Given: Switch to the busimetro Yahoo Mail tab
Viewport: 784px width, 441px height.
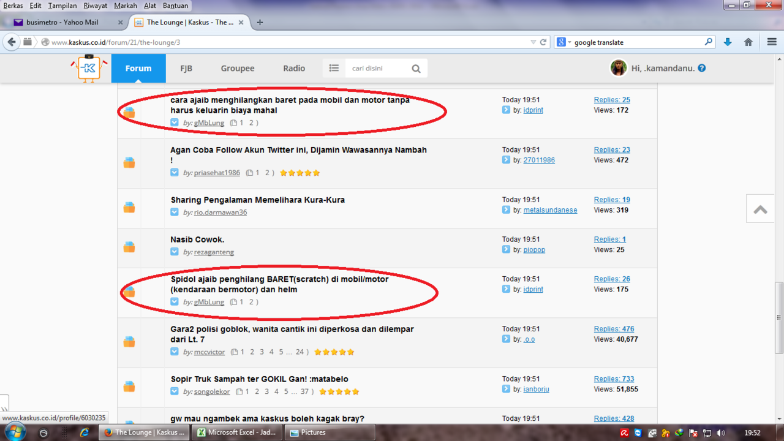Looking at the screenshot, I should tap(62, 22).
